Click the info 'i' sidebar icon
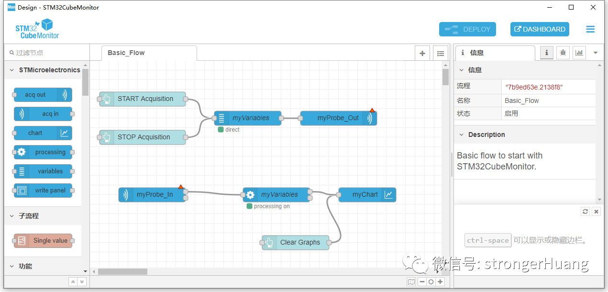The height and width of the screenshot is (292, 608). click(x=547, y=53)
